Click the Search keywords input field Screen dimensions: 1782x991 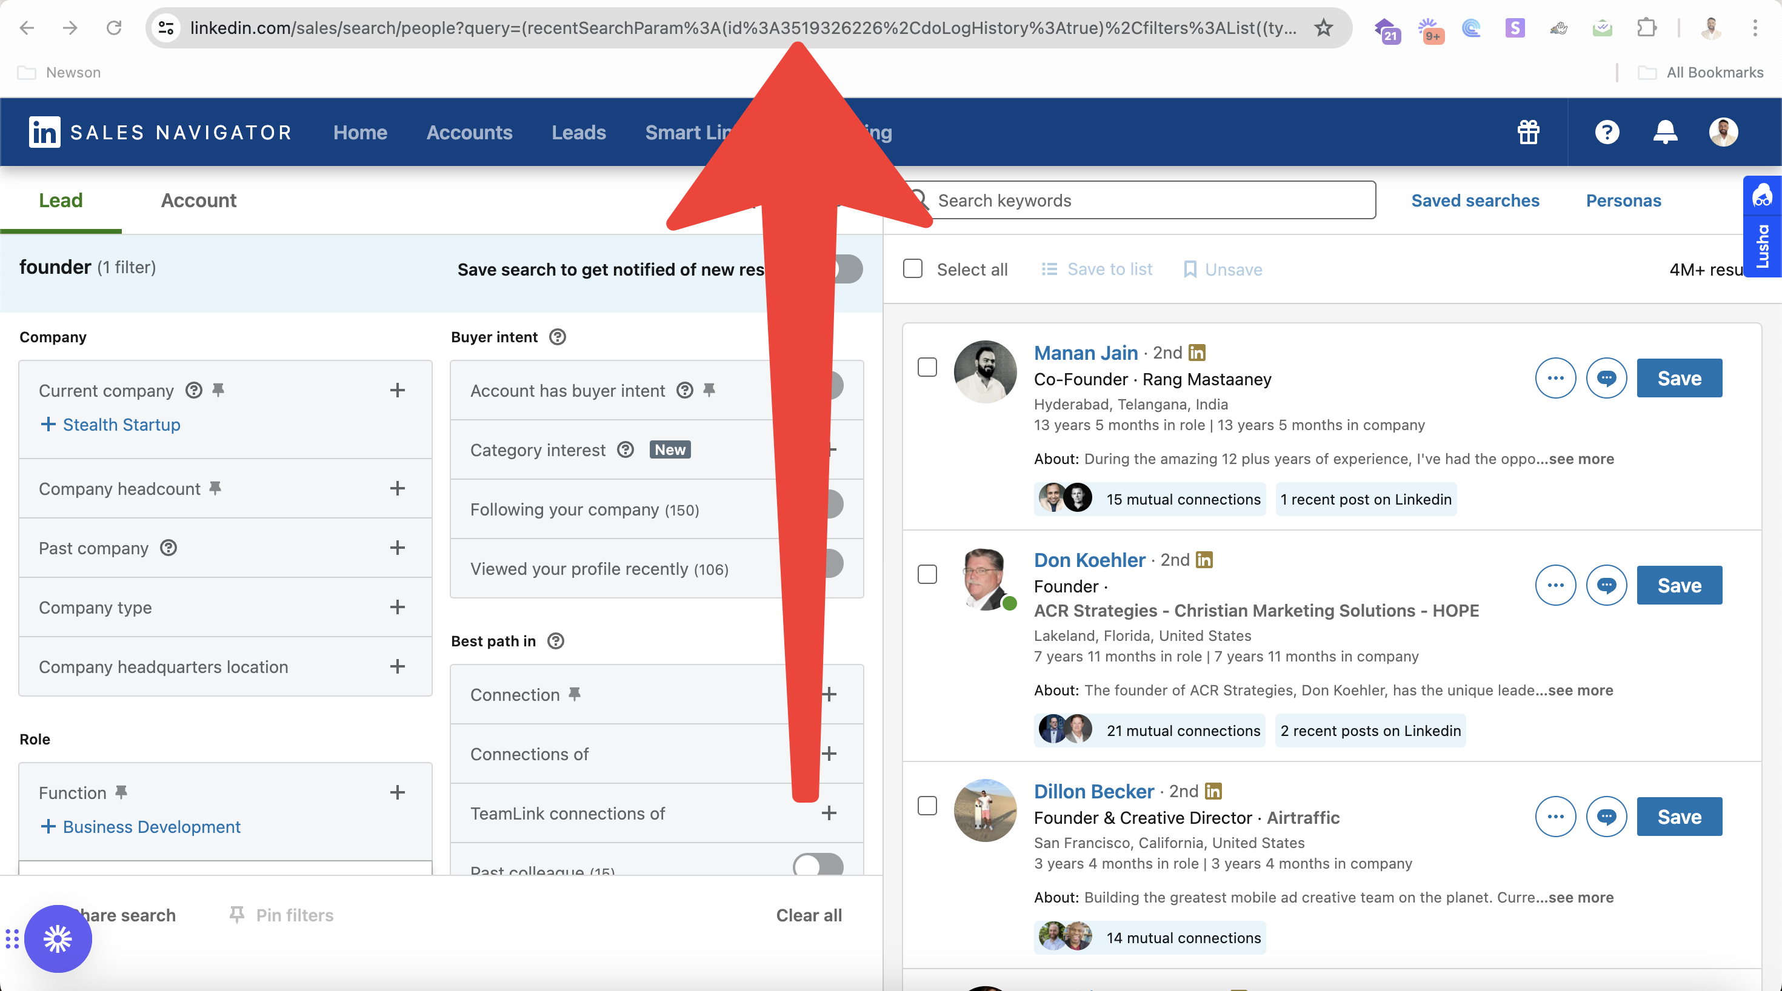tap(1149, 201)
